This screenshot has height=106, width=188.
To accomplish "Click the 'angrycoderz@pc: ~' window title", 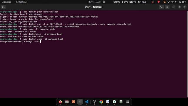I will (94, 7).
